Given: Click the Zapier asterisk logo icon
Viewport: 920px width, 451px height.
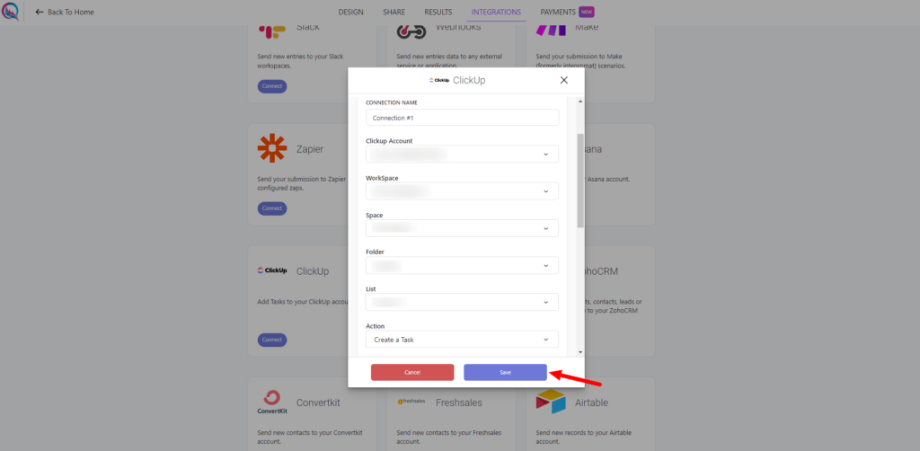Looking at the screenshot, I should (x=272, y=148).
